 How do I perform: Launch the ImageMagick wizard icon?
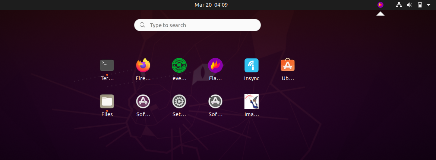[x=252, y=101]
